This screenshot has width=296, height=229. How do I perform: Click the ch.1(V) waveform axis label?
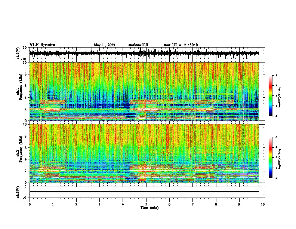click(18, 53)
